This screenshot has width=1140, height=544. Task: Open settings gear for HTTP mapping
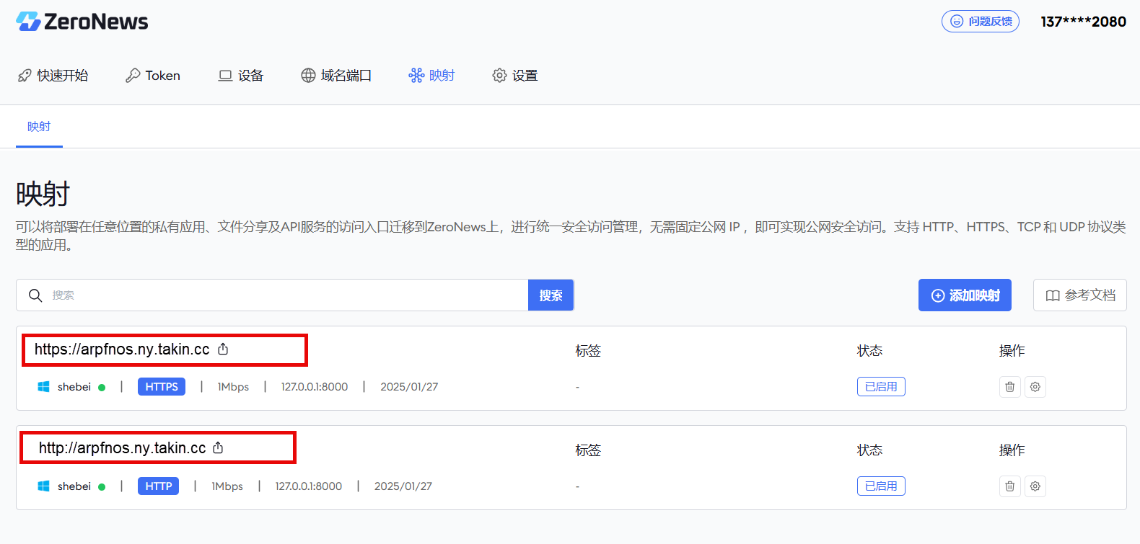coord(1035,486)
